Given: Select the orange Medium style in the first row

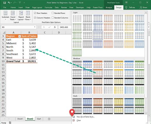Looking at the screenshot, I should (98, 64).
